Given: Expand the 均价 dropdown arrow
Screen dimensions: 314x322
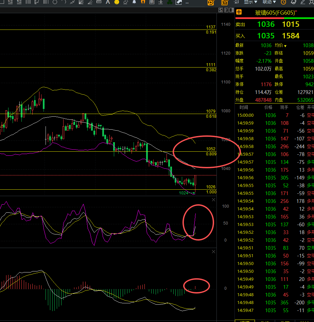Looking at the screenshot, I should point(285,46).
